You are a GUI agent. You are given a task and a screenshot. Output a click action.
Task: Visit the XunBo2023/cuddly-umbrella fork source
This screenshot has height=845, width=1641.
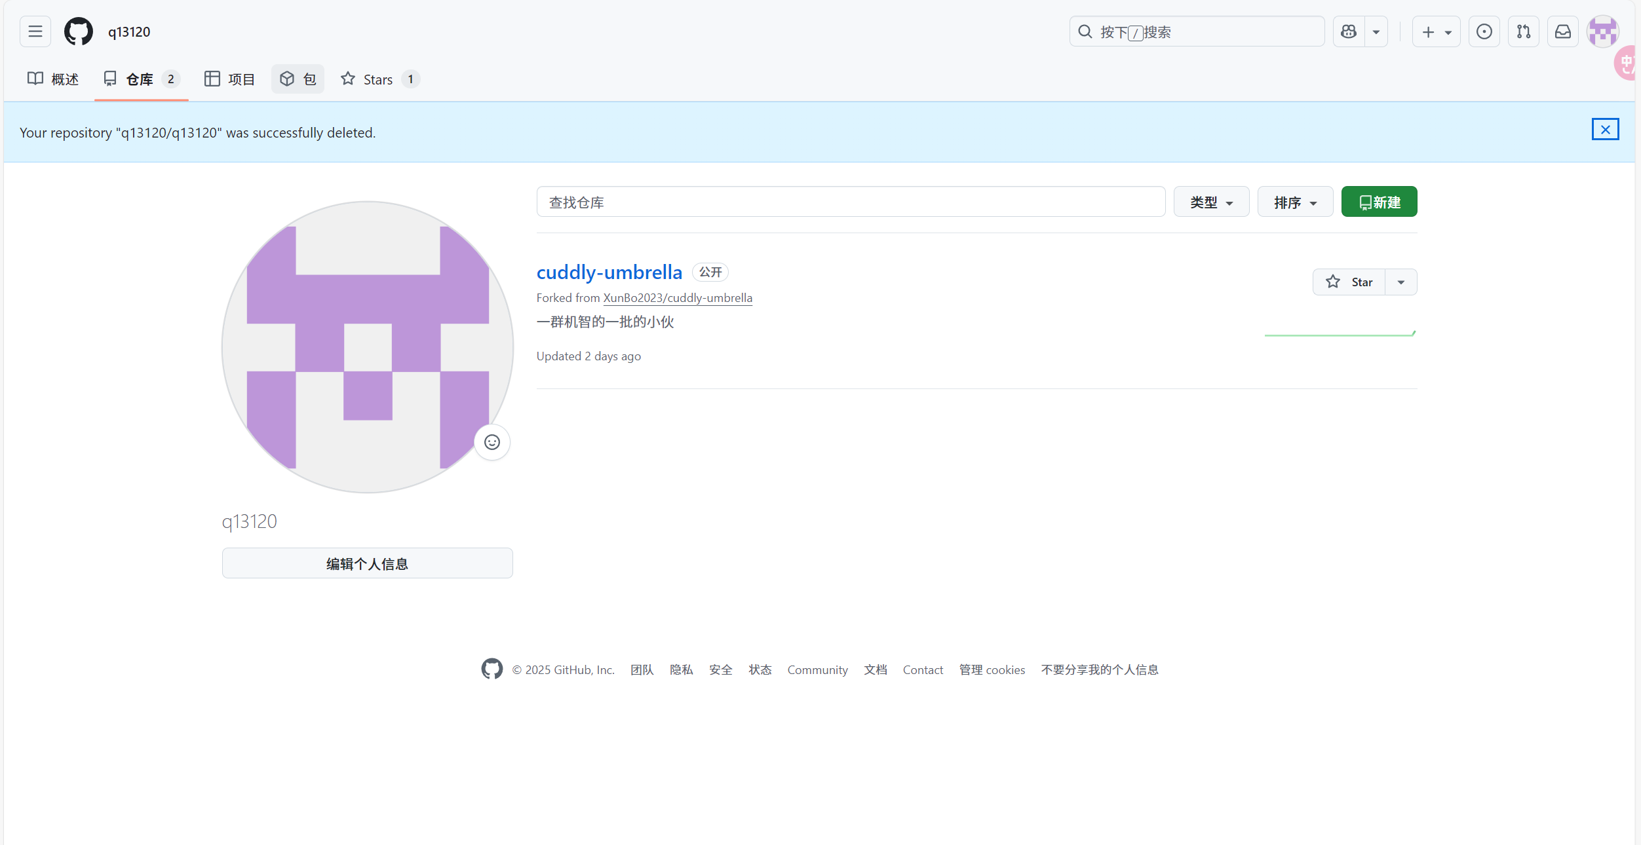(x=677, y=297)
